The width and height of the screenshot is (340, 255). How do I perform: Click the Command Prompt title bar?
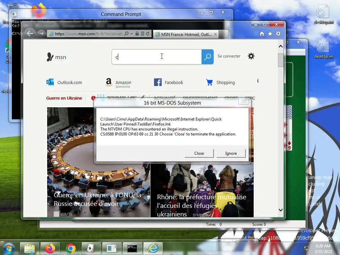tap(121, 14)
